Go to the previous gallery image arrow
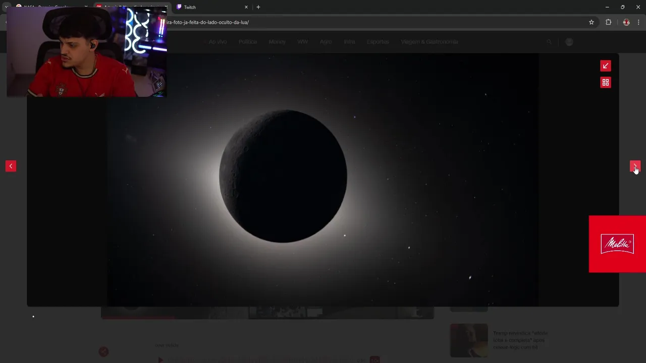This screenshot has height=363, width=646. click(x=11, y=166)
